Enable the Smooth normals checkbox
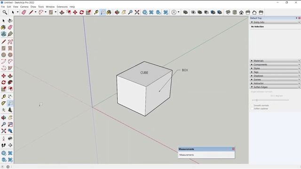Image resolution: width=301 pixels, height=169 pixels. (252, 105)
